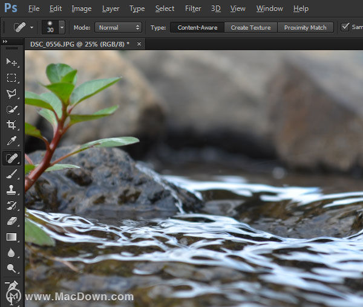Choose Proximity Match healing type
Image resolution: width=363 pixels, height=307 pixels.
(306, 28)
